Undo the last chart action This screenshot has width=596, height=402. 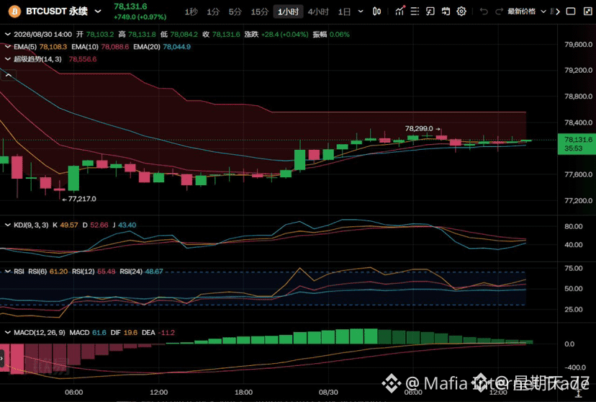click(484, 12)
